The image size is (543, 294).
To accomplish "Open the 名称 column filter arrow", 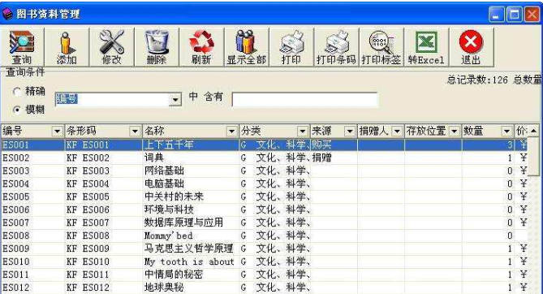I will [x=231, y=132].
